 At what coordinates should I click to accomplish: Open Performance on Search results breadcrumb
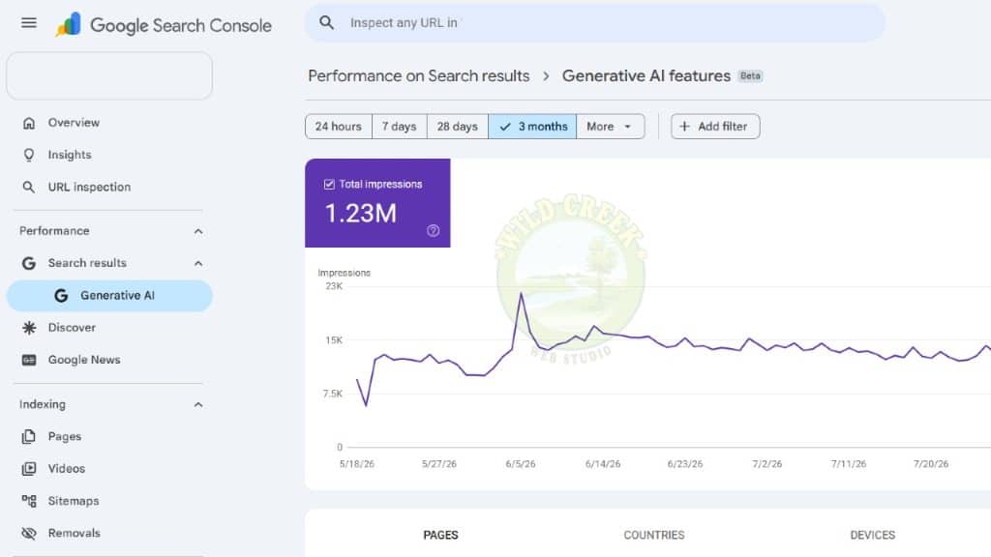coord(418,76)
